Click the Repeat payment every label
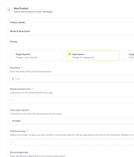134x157 pixels. (20, 89)
